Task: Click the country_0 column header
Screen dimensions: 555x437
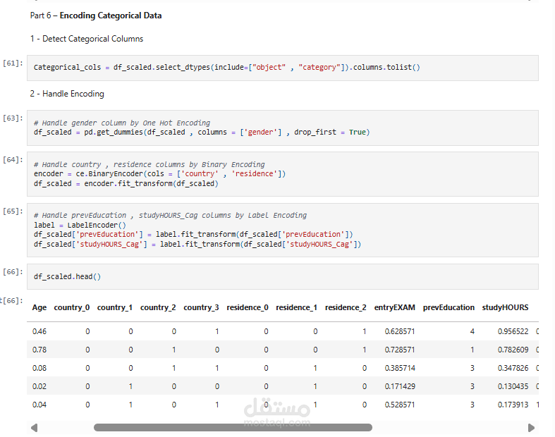Action: click(72, 307)
